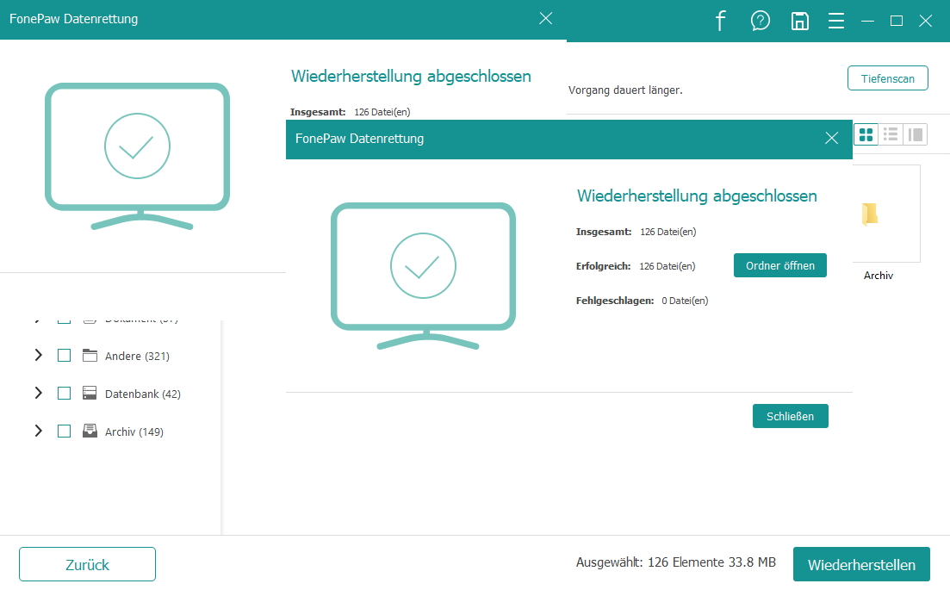Tick the Archiv (149) checkbox
This screenshot has height=596, width=950.
click(65, 431)
